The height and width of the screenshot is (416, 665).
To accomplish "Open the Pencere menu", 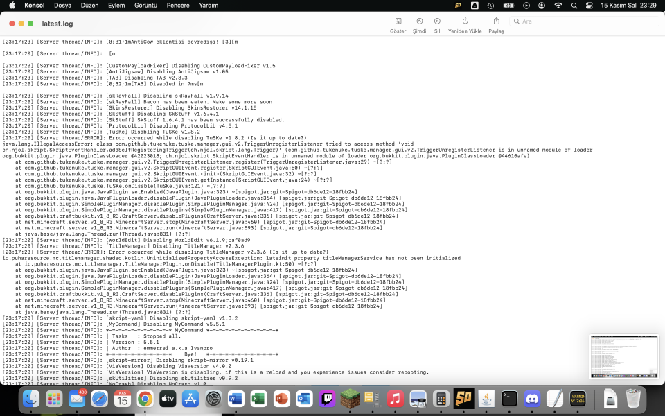I will [x=178, y=6].
